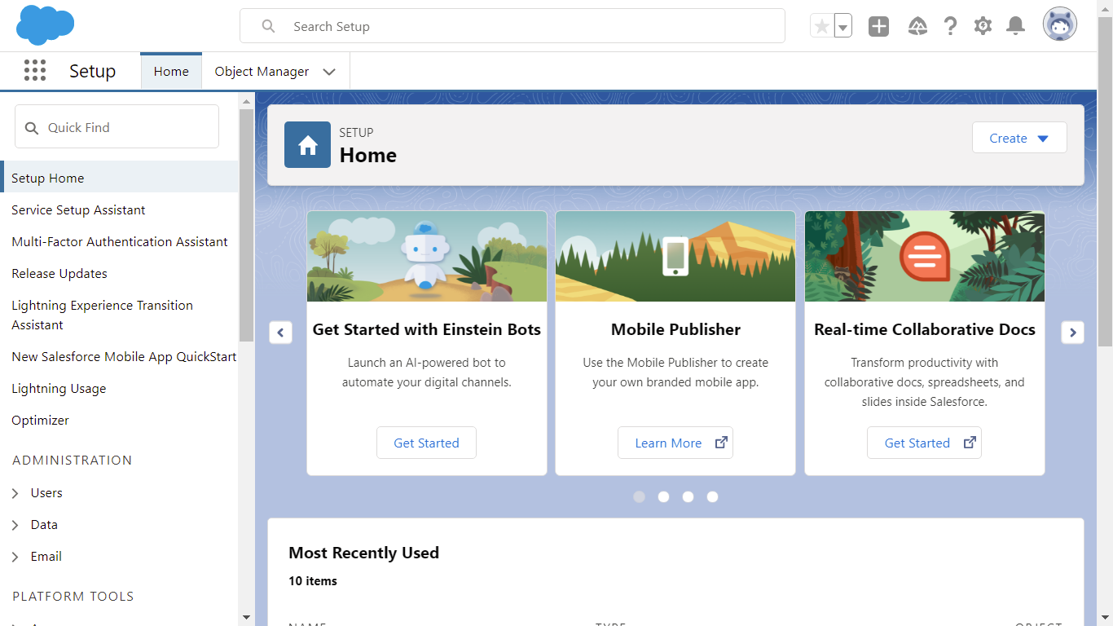Open the Trailhead guidance icon

pos(917,26)
